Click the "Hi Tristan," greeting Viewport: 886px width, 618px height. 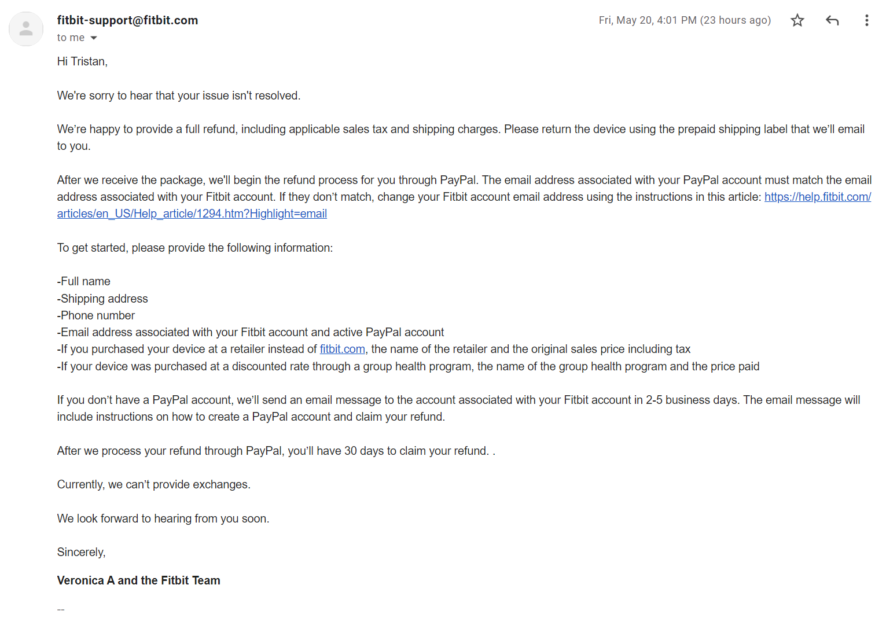click(x=82, y=61)
